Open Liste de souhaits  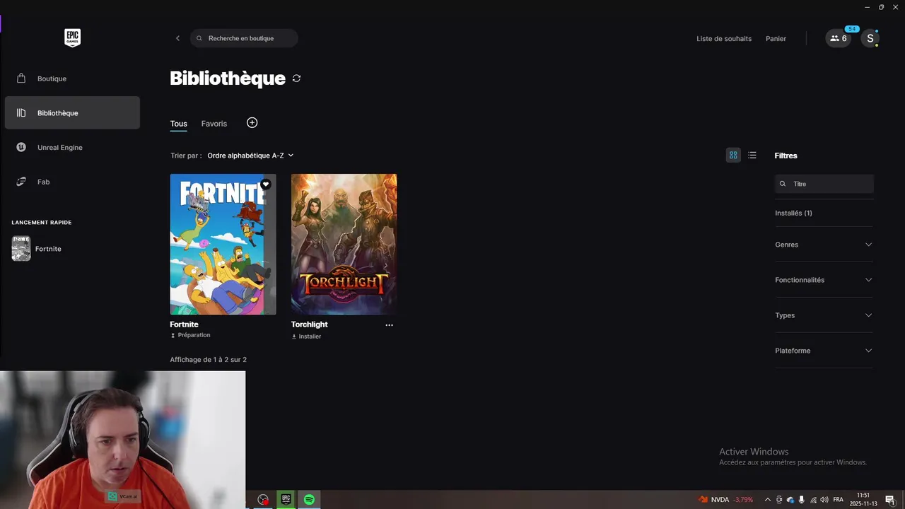(724, 38)
